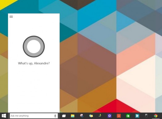The width and height of the screenshot is (162, 119).
Task: Switch to Google Chrome on the taskbar
Action: (156, 116)
